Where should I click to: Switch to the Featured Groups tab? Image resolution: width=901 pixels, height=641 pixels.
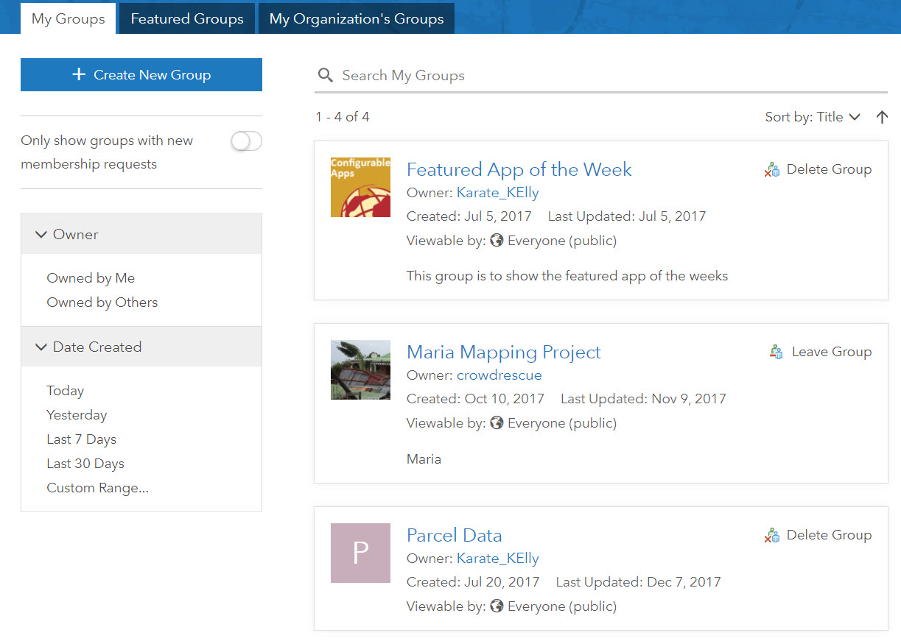(x=187, y=18)
